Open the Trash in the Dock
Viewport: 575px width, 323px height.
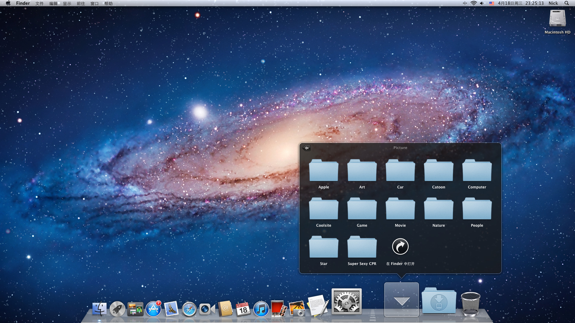click(x=470, y=304)
